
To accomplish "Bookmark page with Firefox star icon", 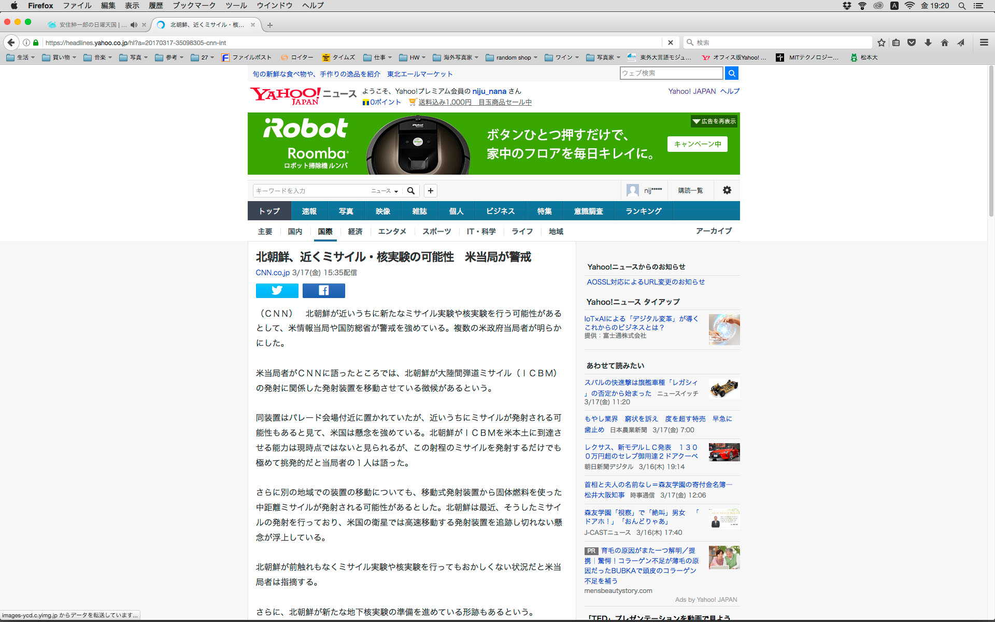I will (x=882, y=43).
